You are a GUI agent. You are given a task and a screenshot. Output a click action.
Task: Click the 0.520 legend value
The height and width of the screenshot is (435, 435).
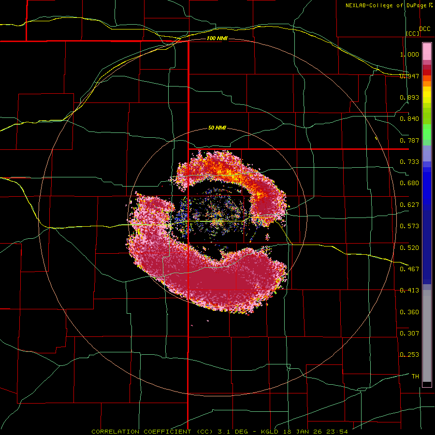[409, 248]
